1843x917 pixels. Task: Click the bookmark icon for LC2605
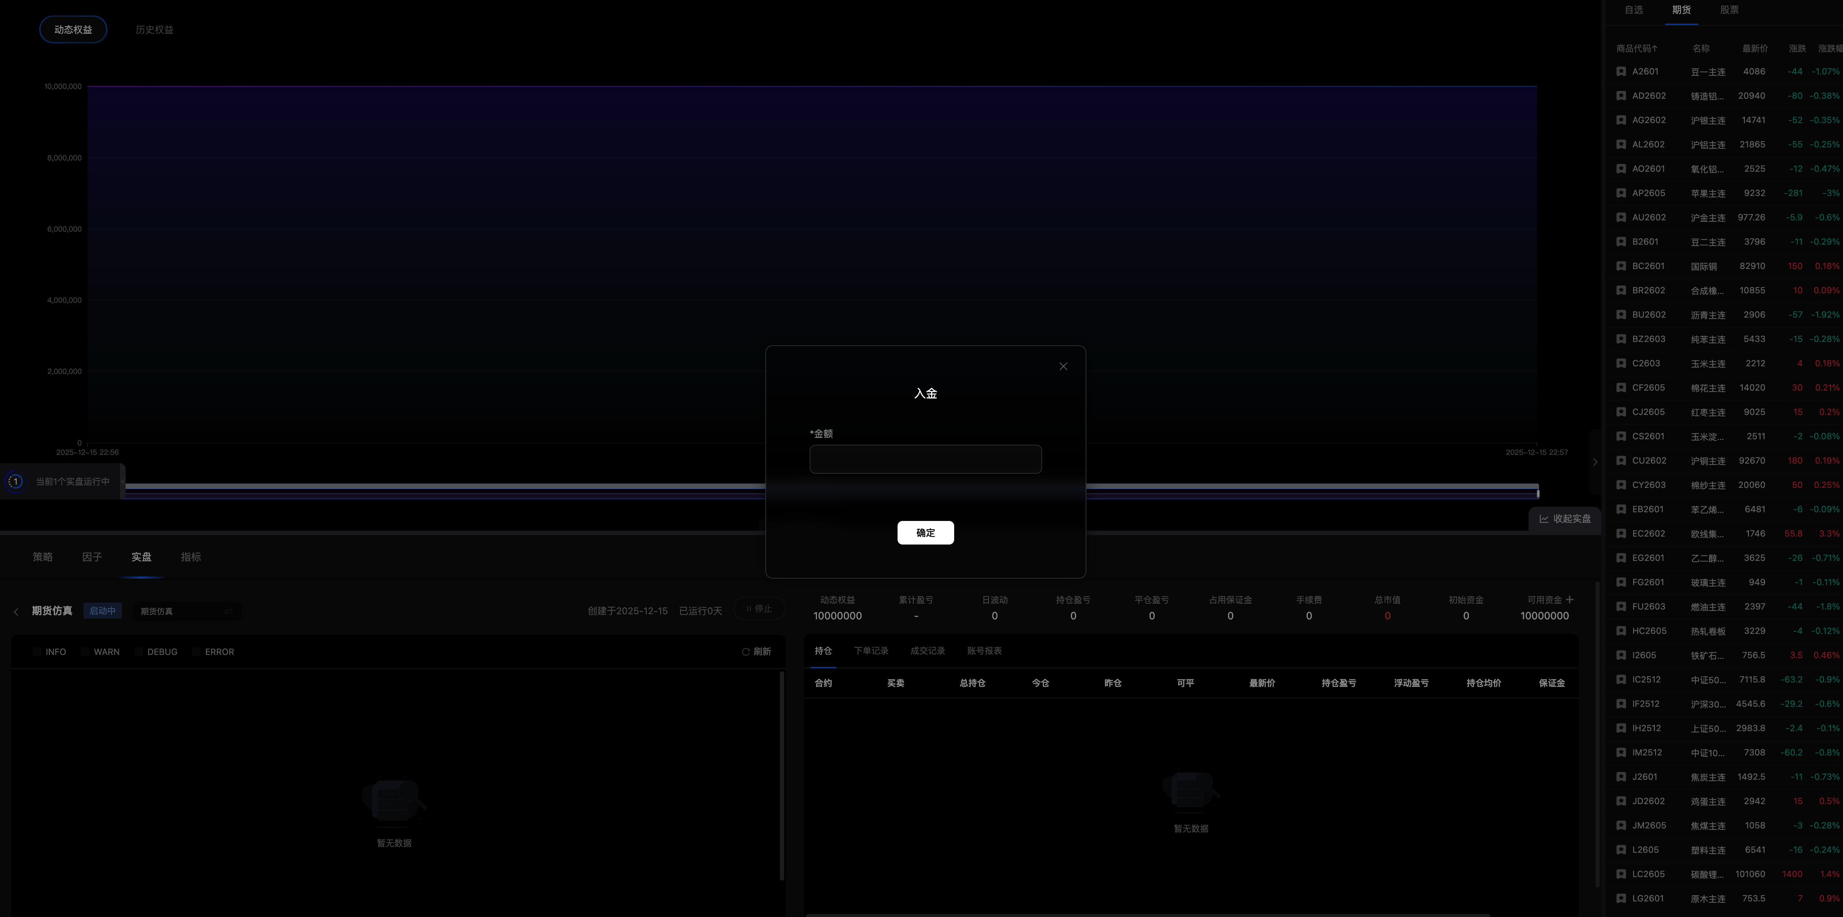(1620, 874)
